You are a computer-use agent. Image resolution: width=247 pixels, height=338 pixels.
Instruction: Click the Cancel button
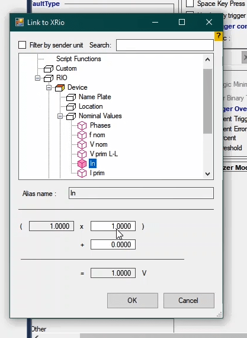(x=188, y=301)
